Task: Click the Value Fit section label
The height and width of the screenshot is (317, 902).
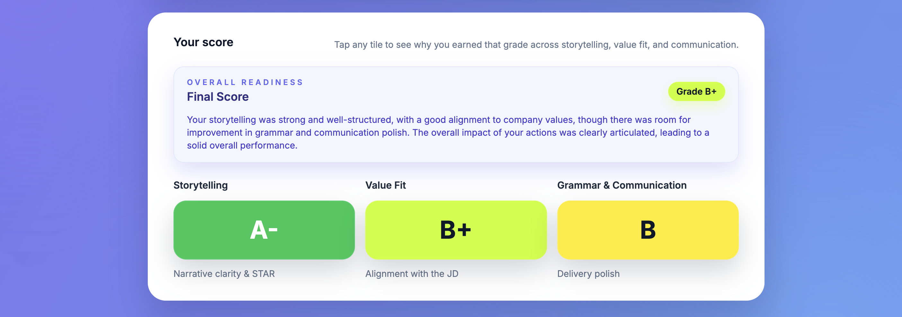Action: (385, 185)
